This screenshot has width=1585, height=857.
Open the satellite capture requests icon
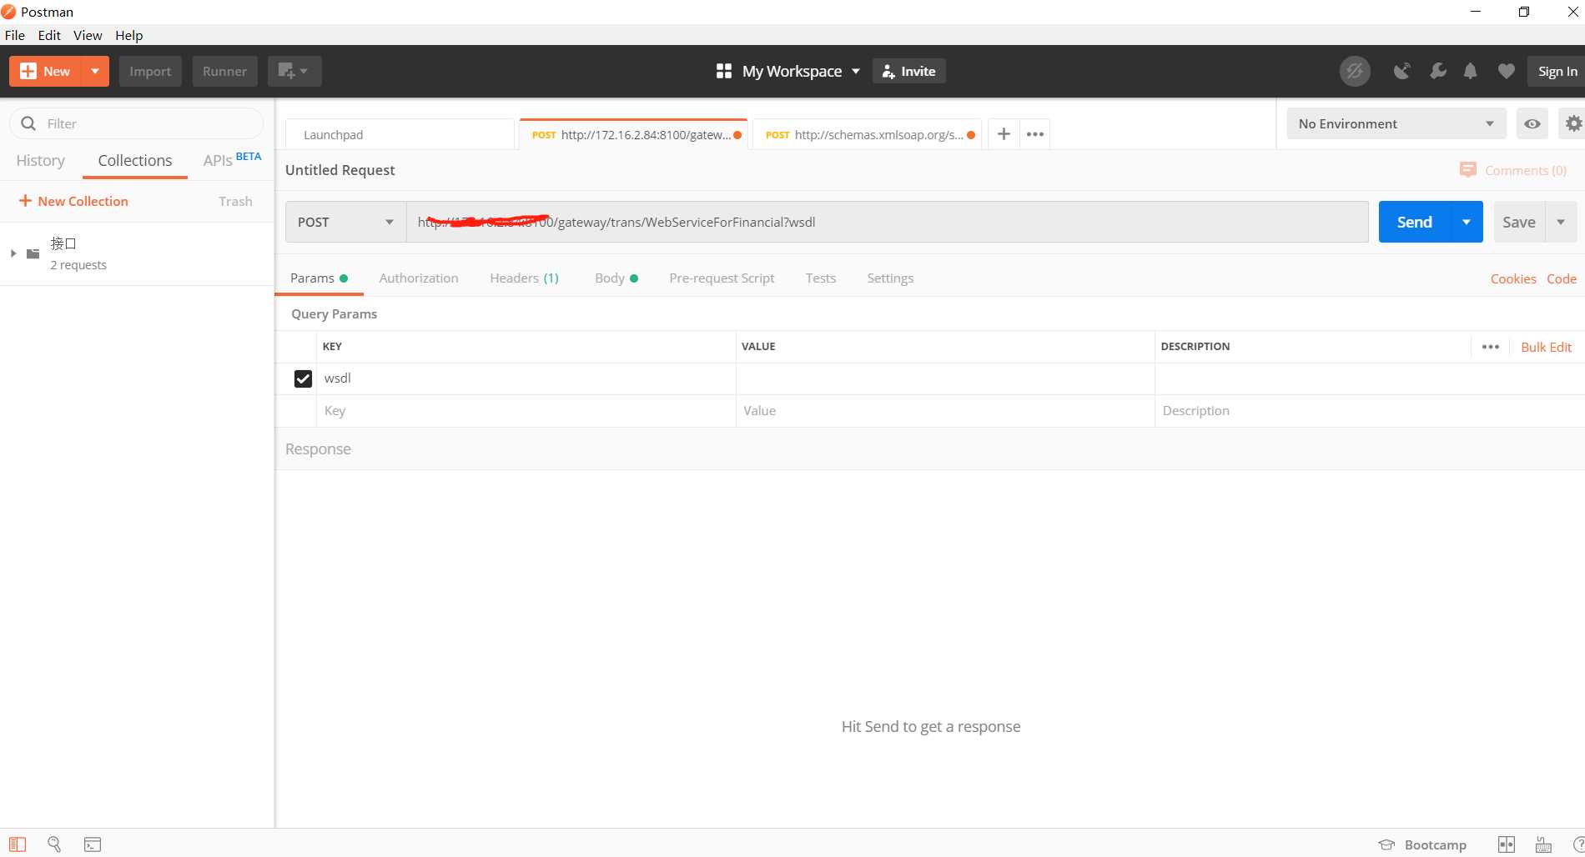(1402, 72)
